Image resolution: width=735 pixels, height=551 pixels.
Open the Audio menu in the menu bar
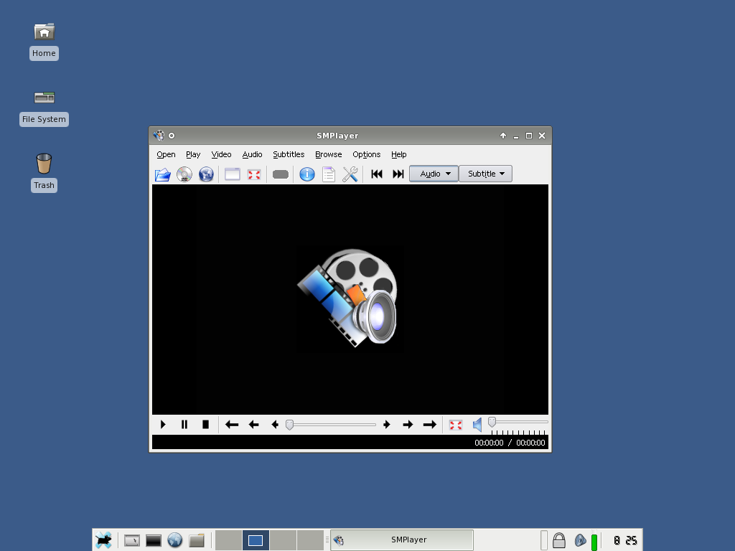click(x=252, y=155)
